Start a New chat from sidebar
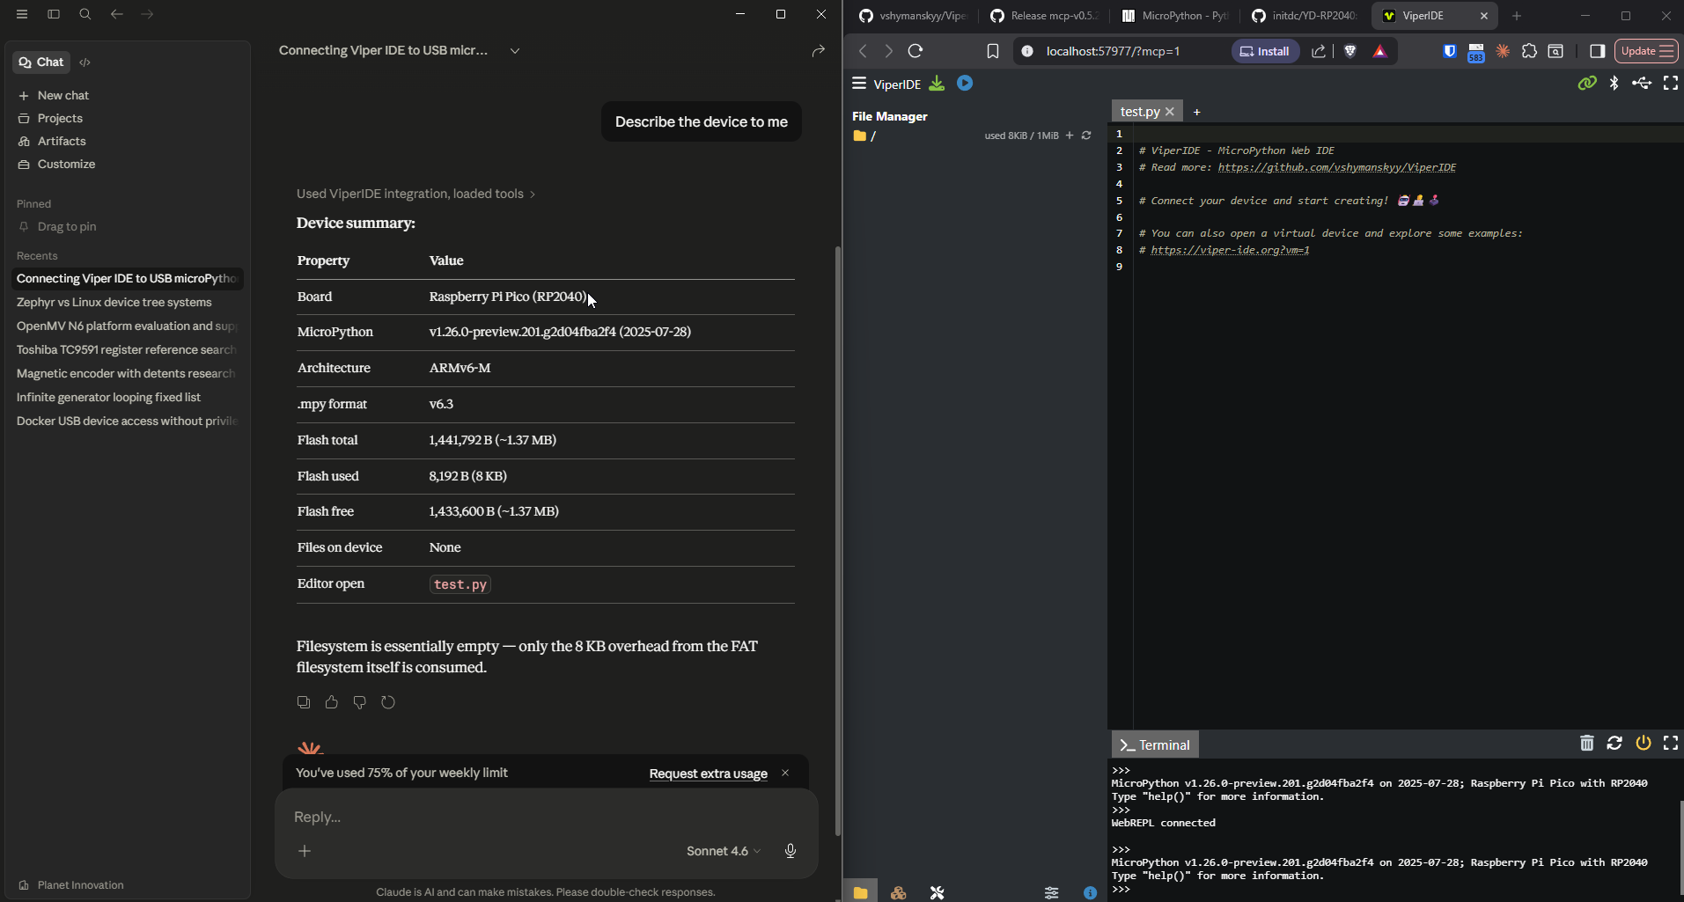Viewport: 1684px width, 902px height. coord(63,95)
